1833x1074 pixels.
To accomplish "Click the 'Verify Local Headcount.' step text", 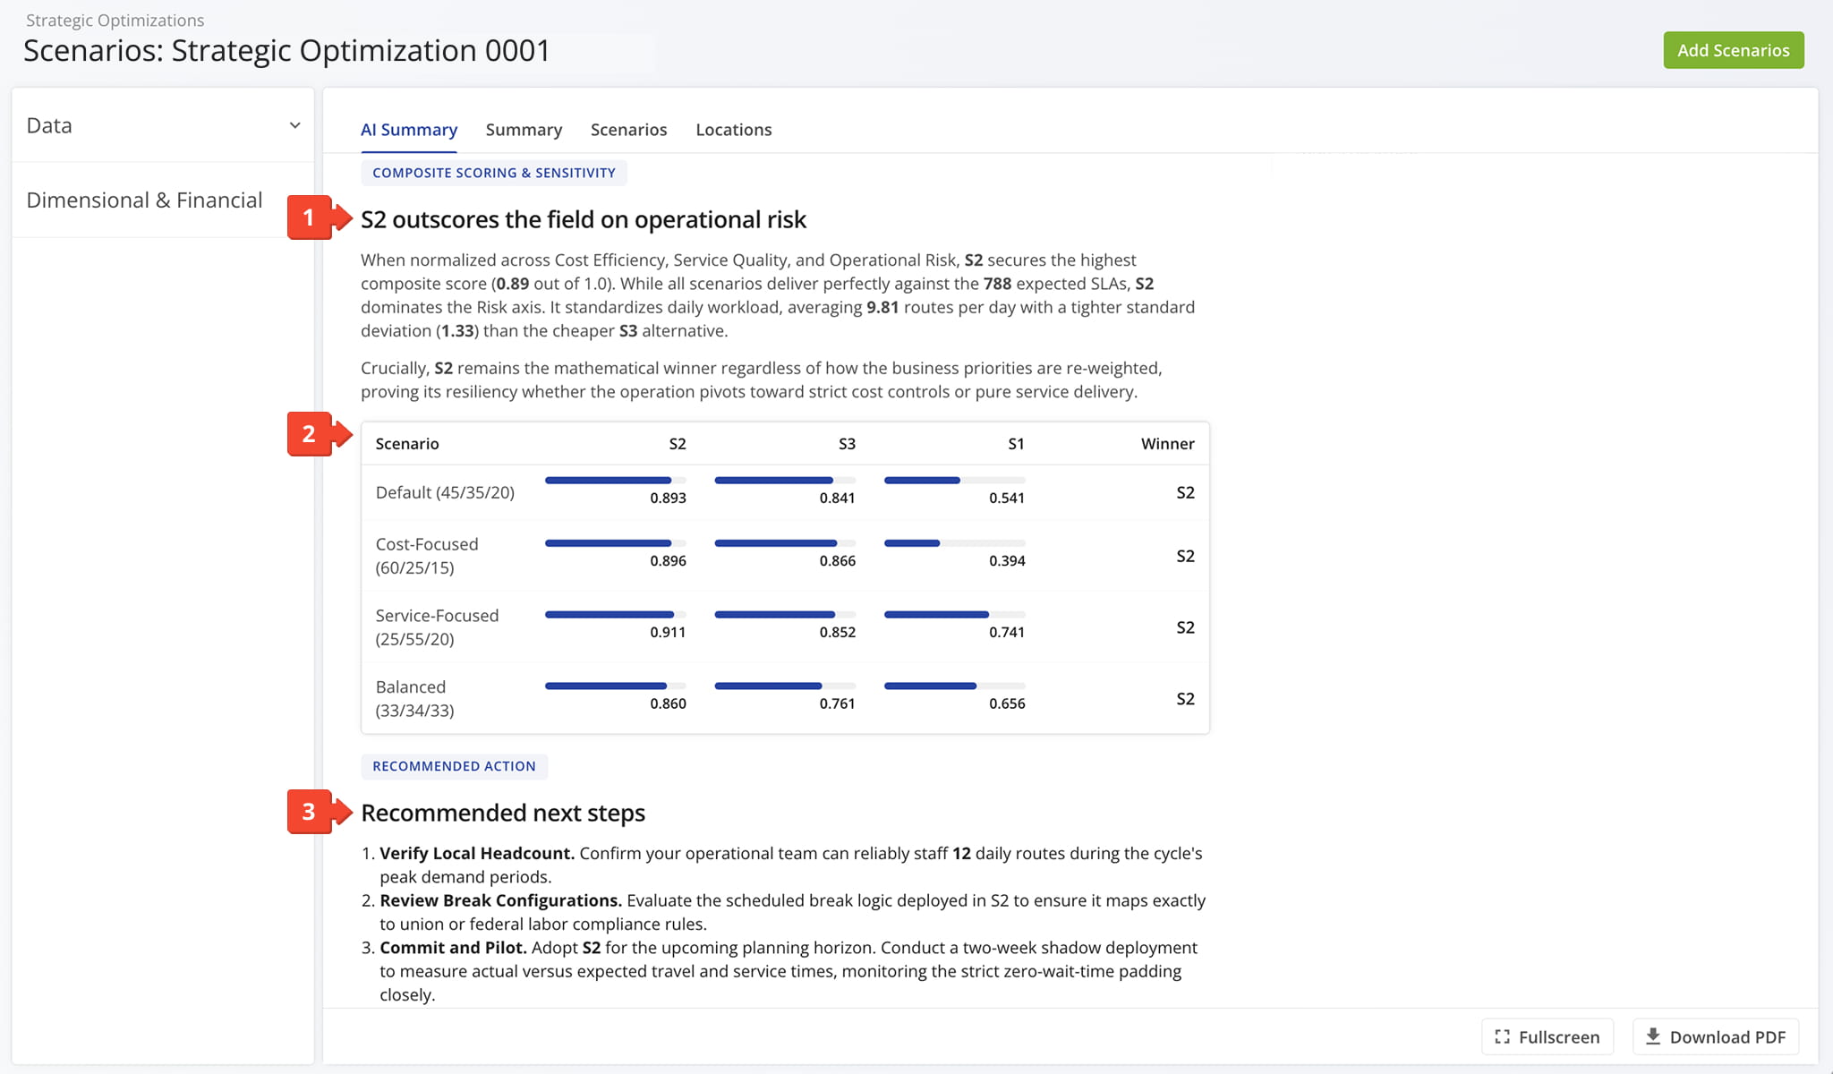I will 477,853.
